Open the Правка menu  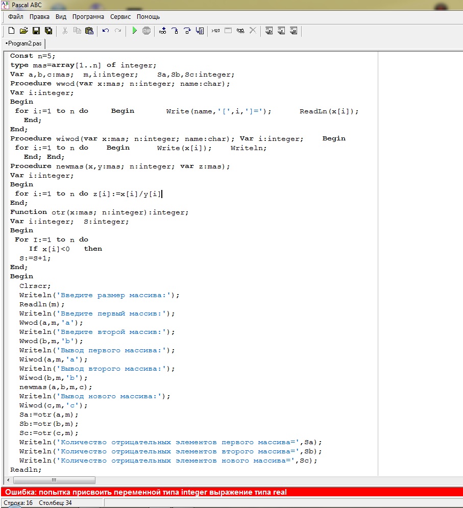pyautogui.click(x=39, y=17)
